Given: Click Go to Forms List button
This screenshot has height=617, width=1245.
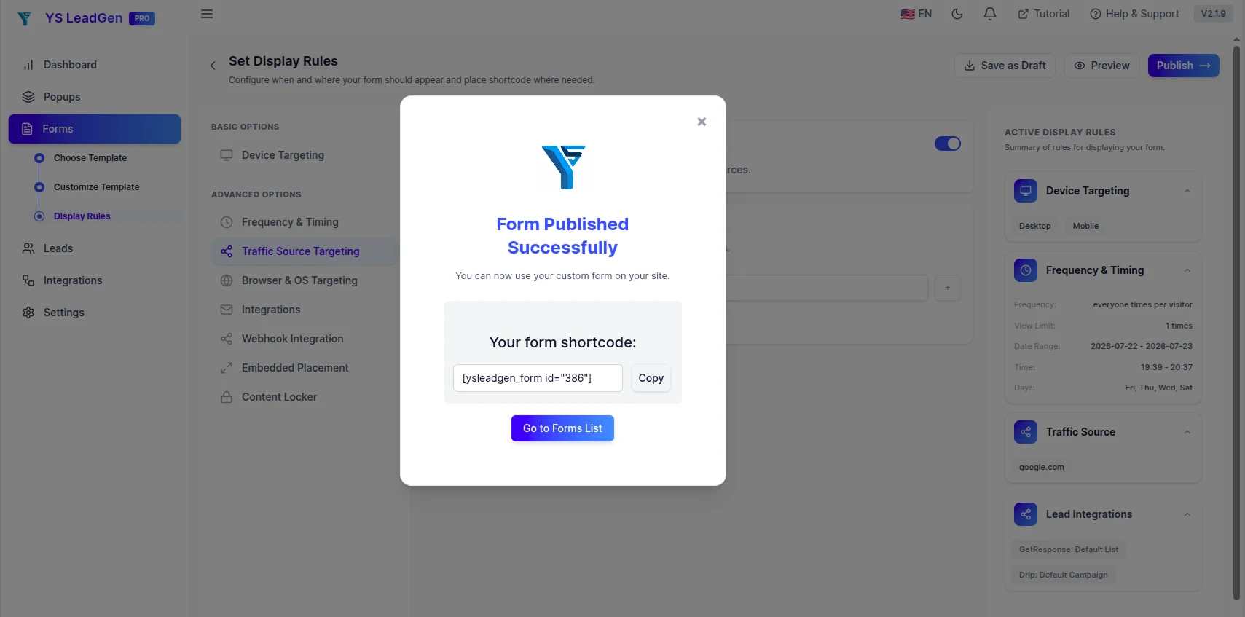Looking at the screenshot, I should 562,428.
